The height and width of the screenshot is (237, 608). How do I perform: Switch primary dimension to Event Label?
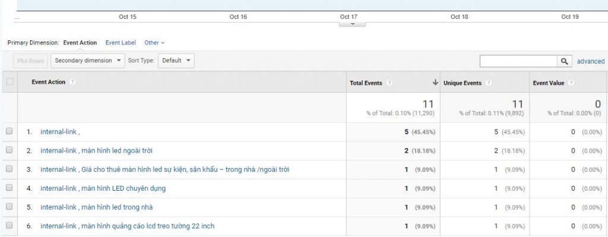[121, 43]
